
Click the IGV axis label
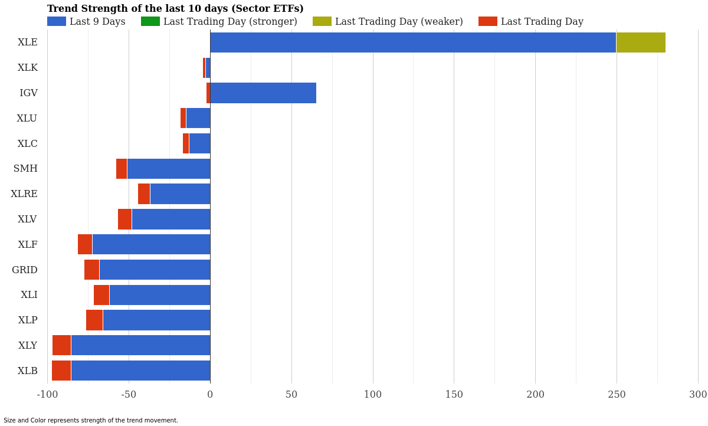tap(28, 93)
